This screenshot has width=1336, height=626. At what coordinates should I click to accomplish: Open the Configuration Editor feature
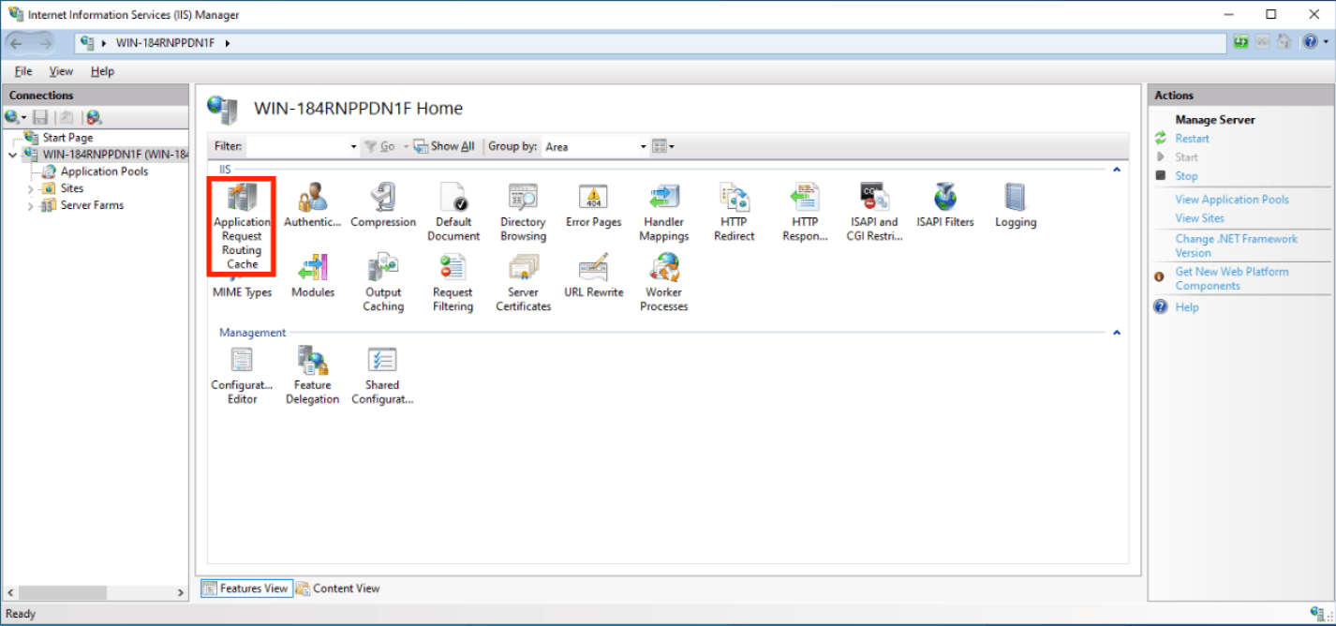242,376
